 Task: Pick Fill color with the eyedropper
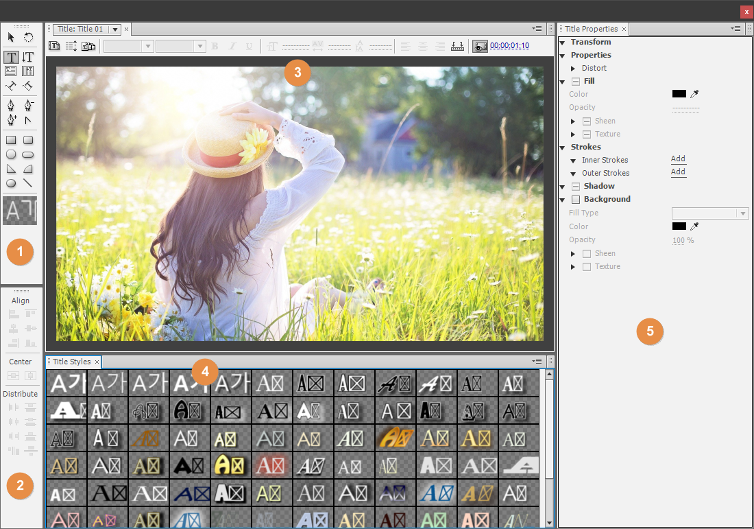click(x=694, y=94)
